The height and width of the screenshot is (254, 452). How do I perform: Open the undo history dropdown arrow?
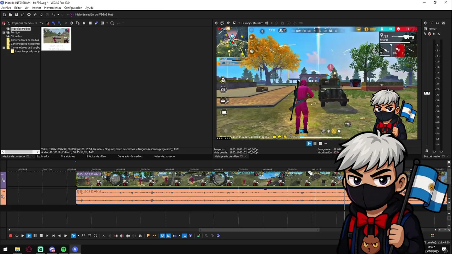point(58,14)
